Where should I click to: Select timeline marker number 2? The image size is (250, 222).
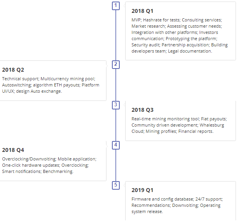116,65
